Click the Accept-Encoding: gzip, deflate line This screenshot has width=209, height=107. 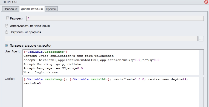tap(52, 64)
